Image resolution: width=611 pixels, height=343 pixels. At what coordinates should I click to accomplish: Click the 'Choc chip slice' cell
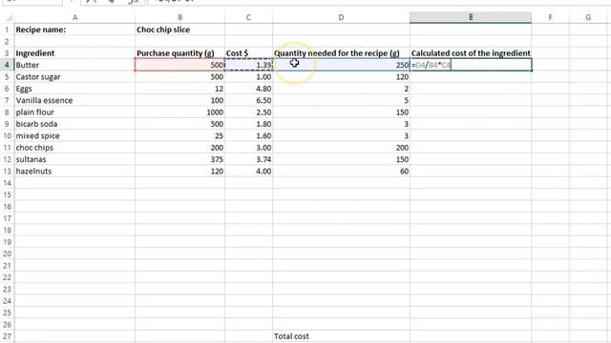point(179,30)
